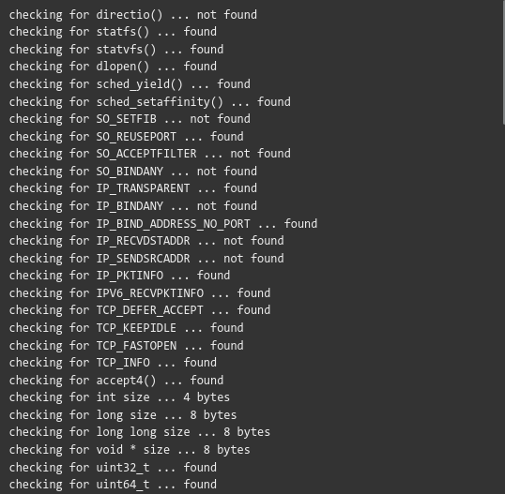Click the IP_PKTINFO text
Screen dimensions: 505x494
click(130, 276)
